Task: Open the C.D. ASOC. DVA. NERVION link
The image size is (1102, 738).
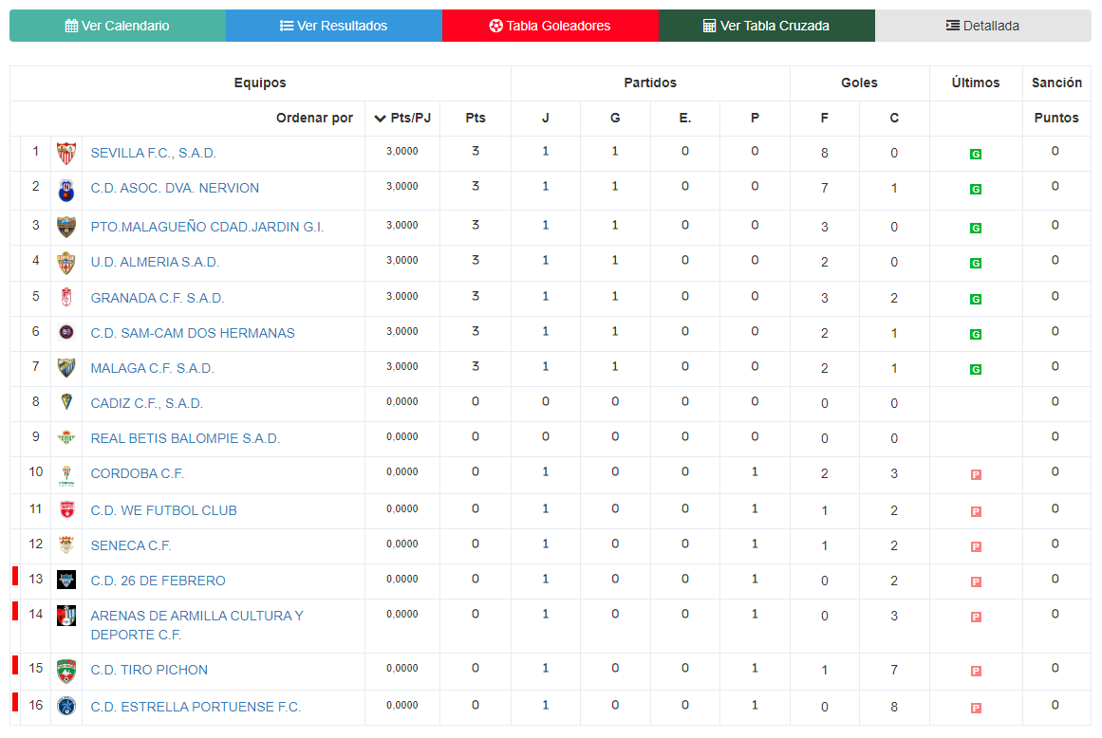Action: coord(175,188)
